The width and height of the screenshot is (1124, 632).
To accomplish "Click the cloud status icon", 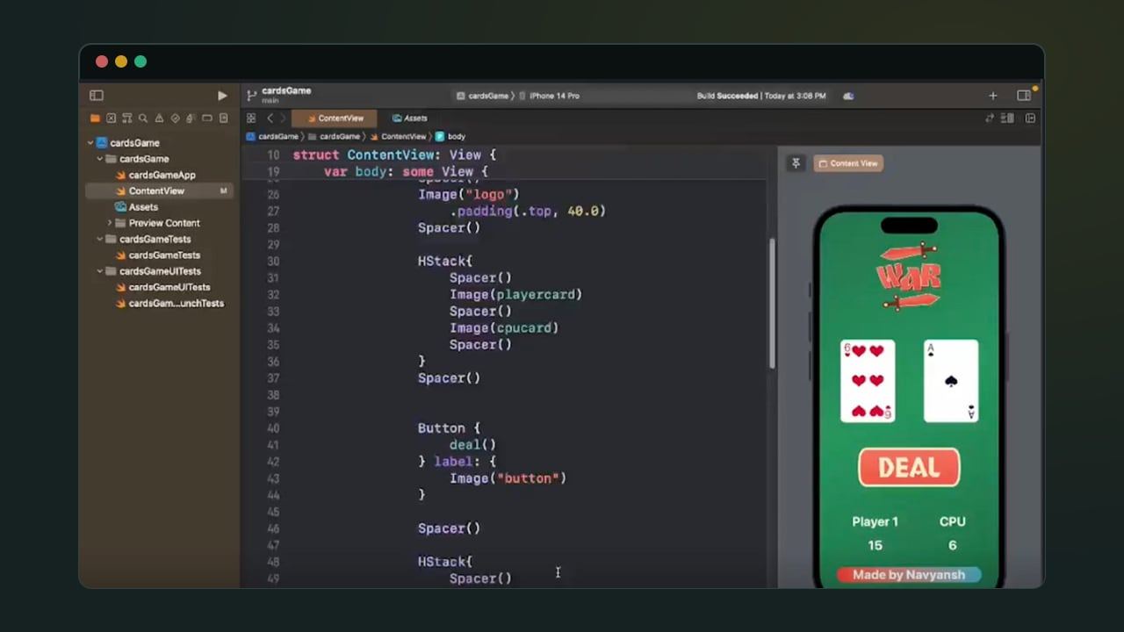I will [x=848, y=96].
